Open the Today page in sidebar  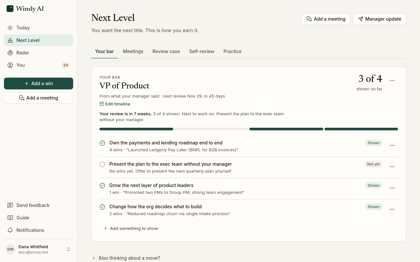point(38,28)
